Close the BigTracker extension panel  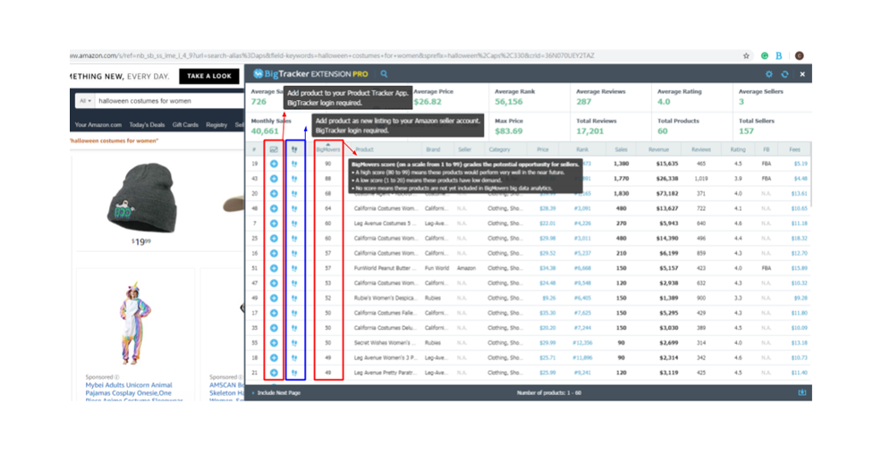tap(802, 74)
